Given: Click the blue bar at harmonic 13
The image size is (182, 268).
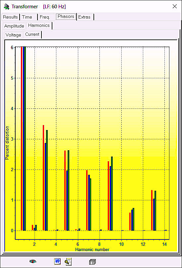Looking at the screenshot, I should [x=154, y=215].
